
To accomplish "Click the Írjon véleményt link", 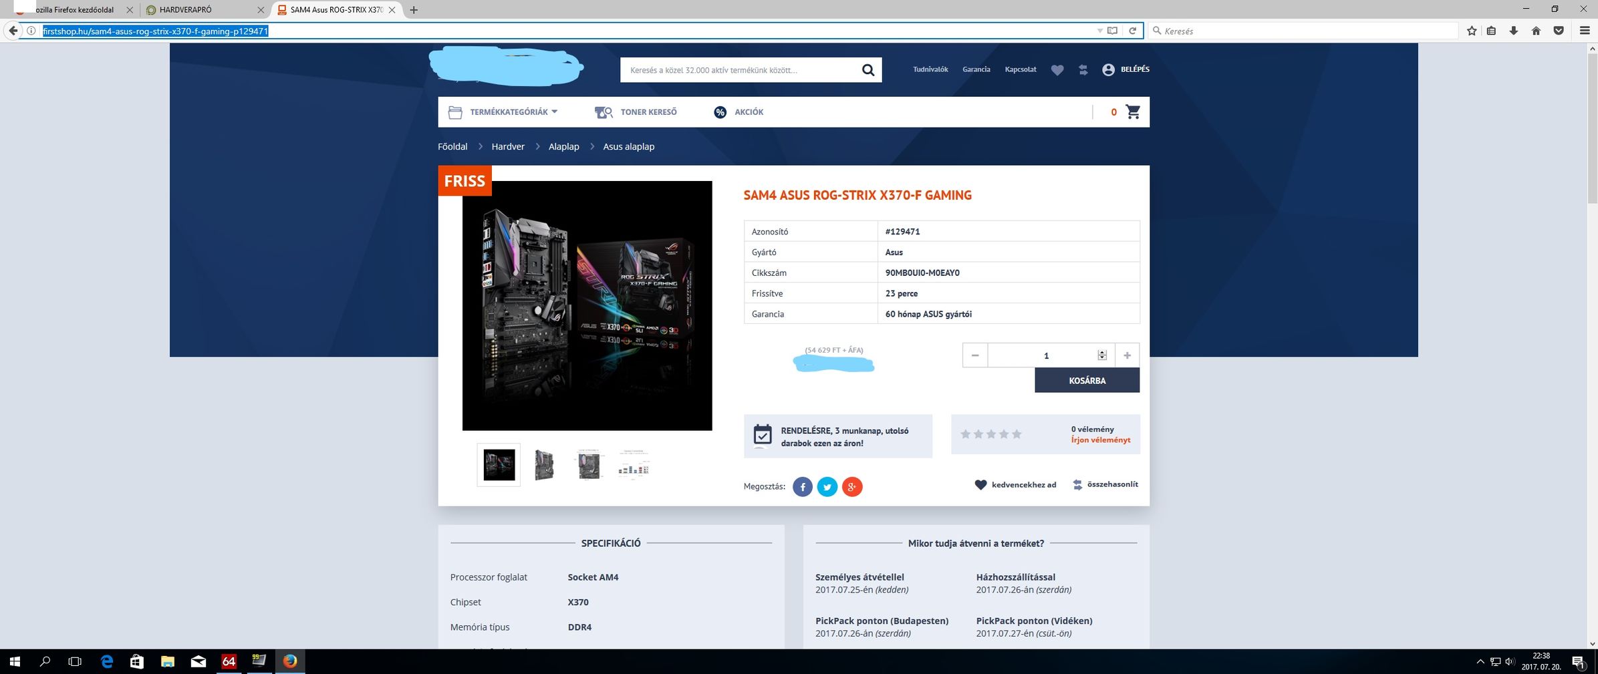I will coord(1100,440).
